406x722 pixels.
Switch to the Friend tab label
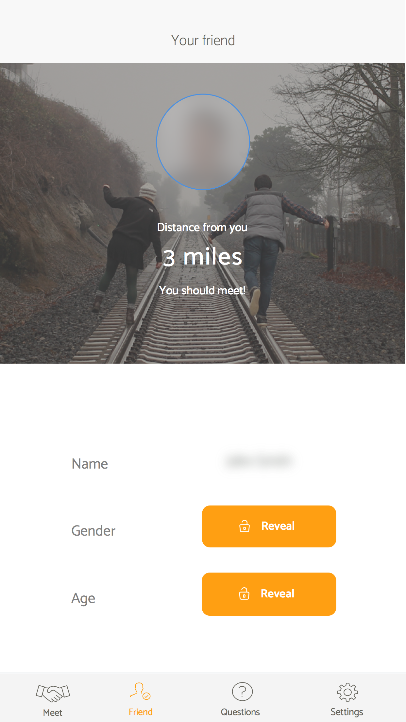[x=141, y=712]
